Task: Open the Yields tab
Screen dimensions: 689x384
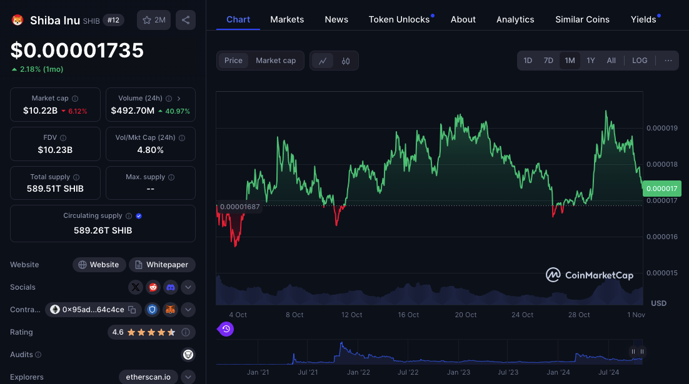Action: click(643, 20)
